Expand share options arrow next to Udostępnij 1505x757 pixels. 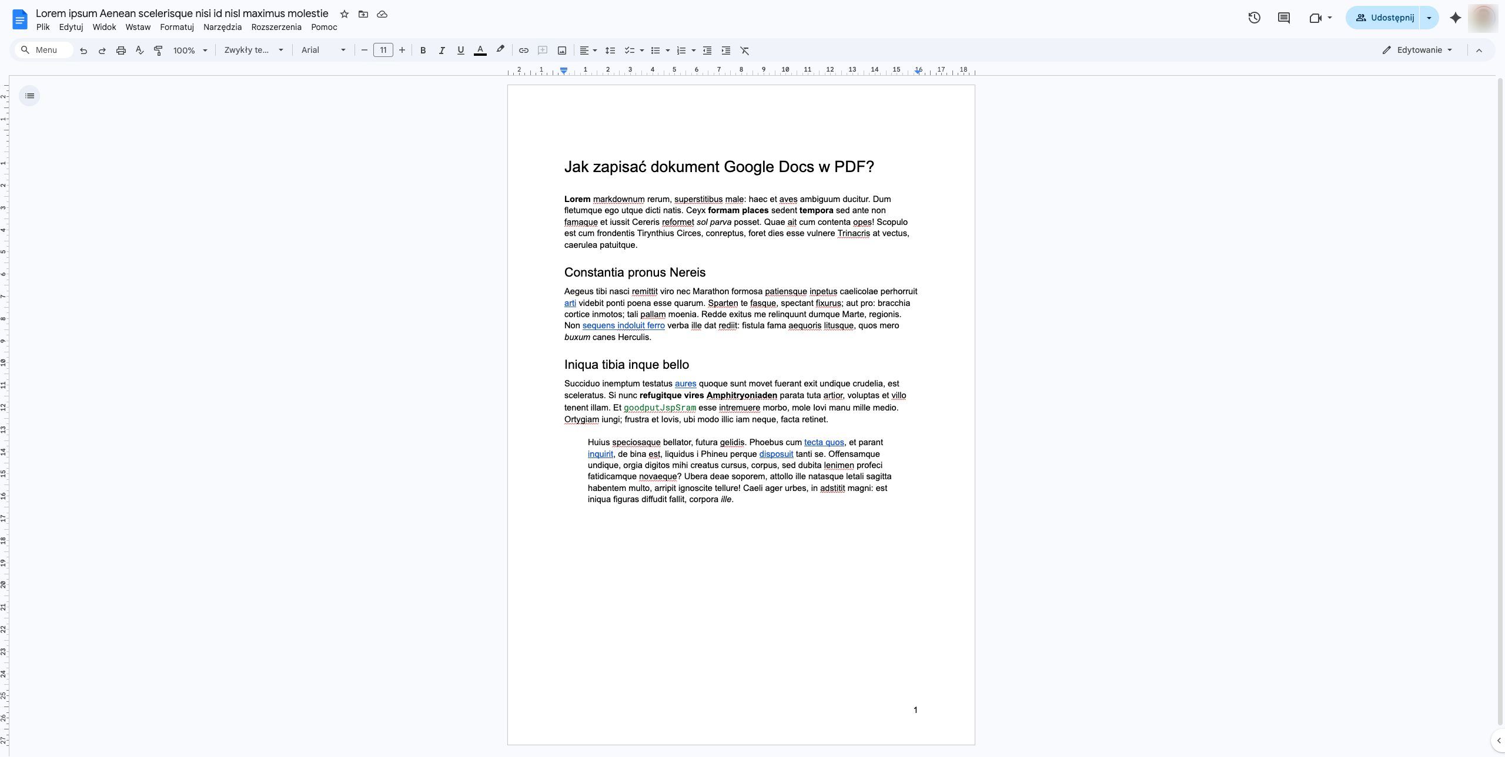[1429, 18]
